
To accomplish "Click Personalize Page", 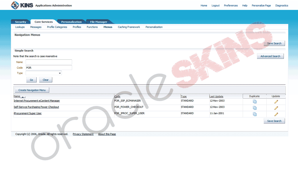I will (x=261, y=6).
